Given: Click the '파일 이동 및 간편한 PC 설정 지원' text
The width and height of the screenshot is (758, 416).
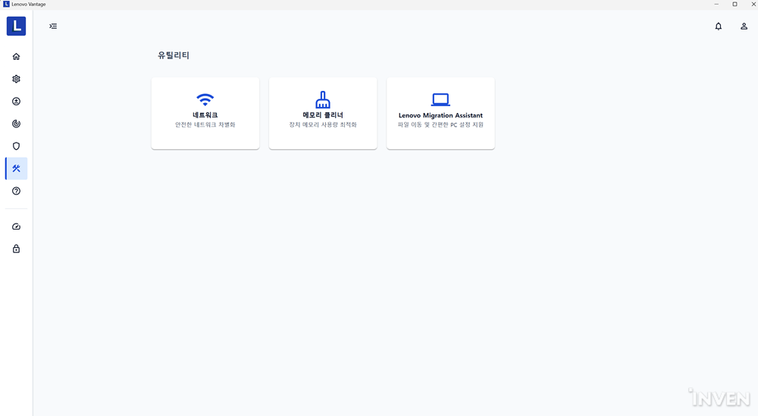Looking at the screenshot, I should 440,125.
